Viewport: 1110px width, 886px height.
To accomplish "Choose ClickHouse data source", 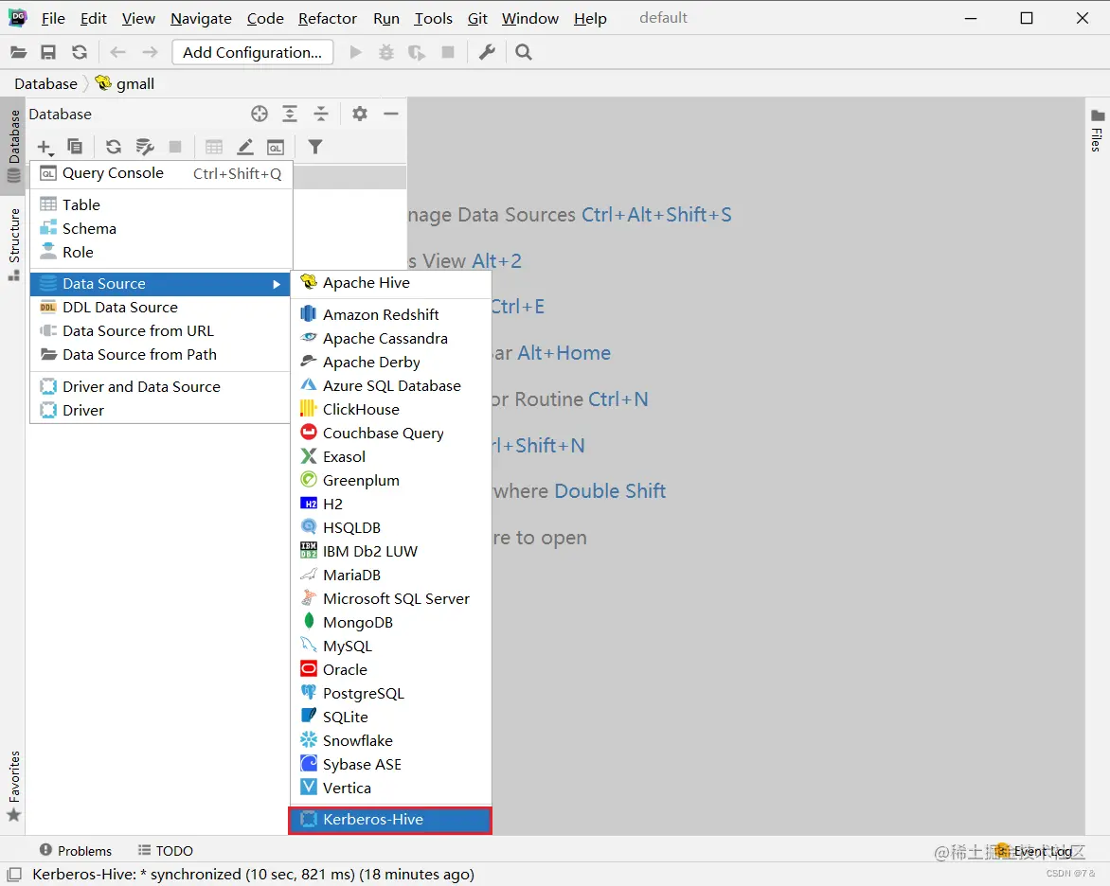I will 391,409.
